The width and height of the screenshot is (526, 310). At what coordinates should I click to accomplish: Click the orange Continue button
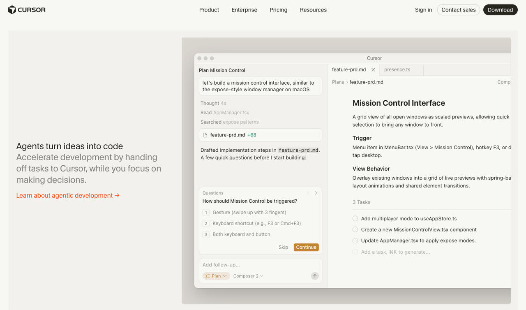click(306, 247)
